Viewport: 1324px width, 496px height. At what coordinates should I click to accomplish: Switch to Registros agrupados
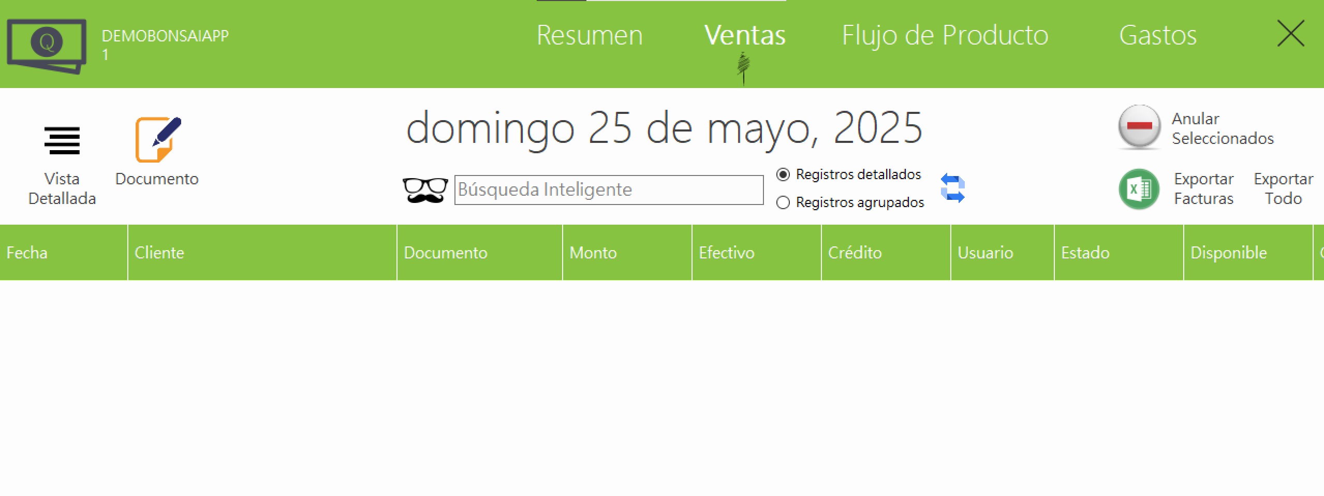pos(783,203)
